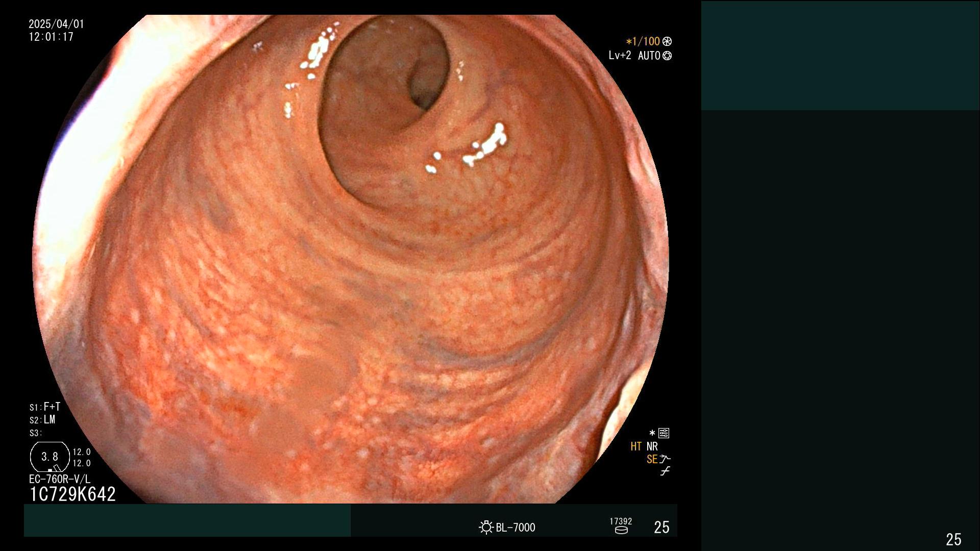This screenshot has height=551, width=980.
Task: Click the teal panel at the upper right
Action: point(840,56)
